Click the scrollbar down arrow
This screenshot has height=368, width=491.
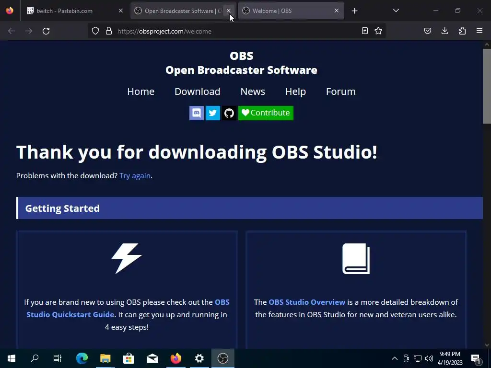[x=487, y=345]
